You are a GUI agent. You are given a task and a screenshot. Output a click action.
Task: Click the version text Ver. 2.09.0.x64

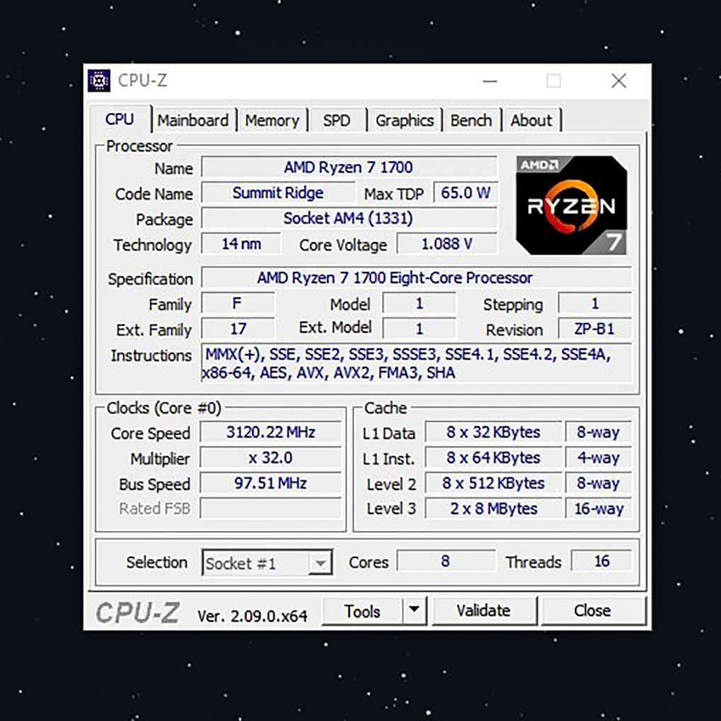click(x=252, y=616)
